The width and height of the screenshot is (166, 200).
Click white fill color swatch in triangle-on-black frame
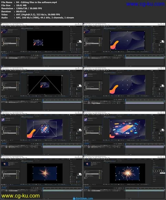(x=80, y=85)
